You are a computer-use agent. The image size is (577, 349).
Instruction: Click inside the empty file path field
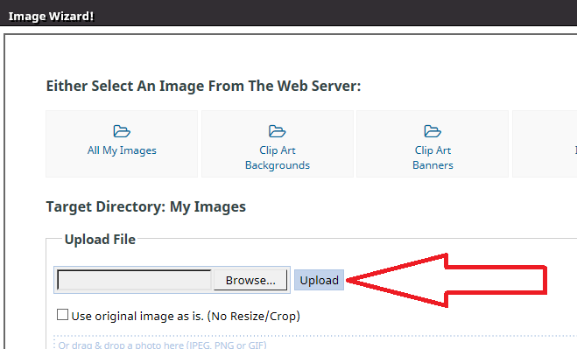click(x=135, y=280)
